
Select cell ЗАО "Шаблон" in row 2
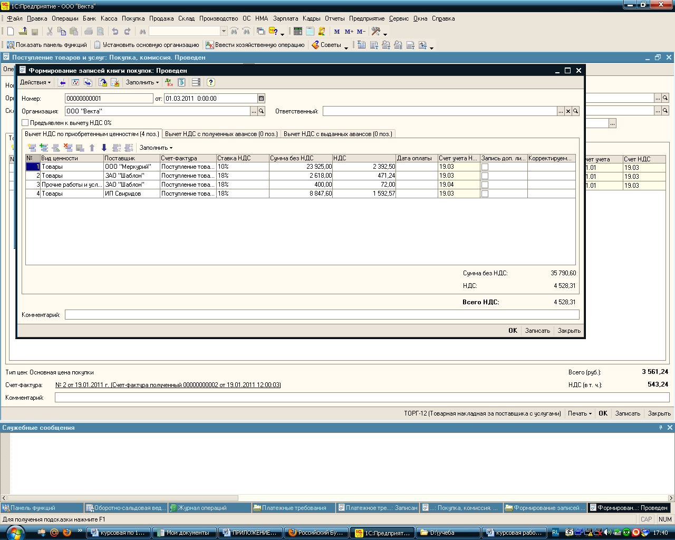click(x=132, y=176)
